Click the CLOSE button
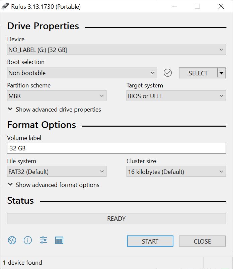The height and width of the screenshot is (269, 233). pyautogui.click(x=202, y=241)
